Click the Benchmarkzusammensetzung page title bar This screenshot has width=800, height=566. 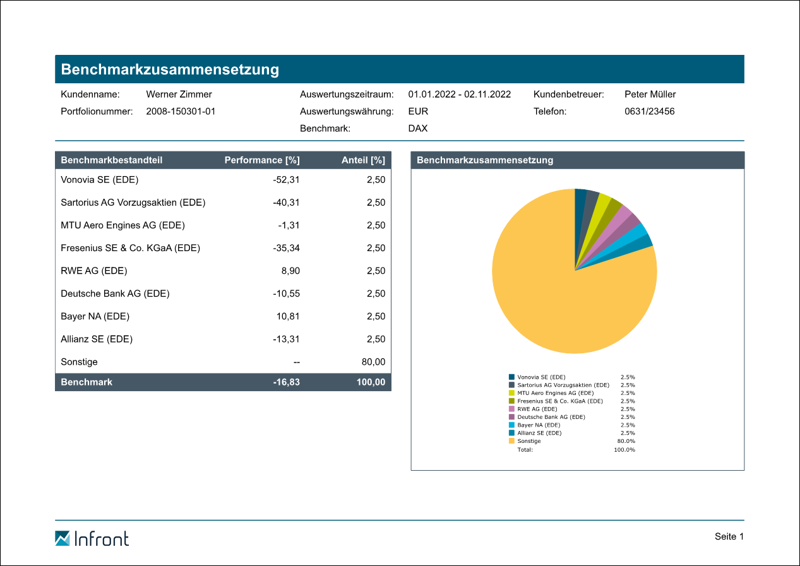pyautogui.click(x=399, y=69)
